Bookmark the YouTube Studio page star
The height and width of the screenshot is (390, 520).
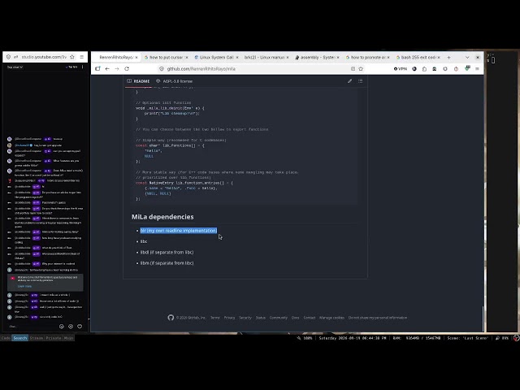(x=72, y=57)
